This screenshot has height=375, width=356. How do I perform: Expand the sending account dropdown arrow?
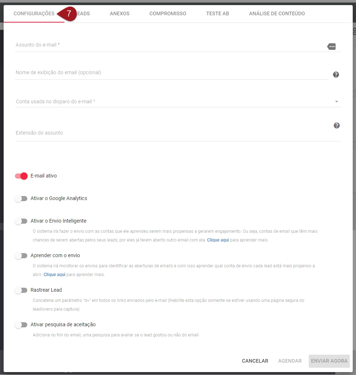pyautogui.click(x=336, y=101)
